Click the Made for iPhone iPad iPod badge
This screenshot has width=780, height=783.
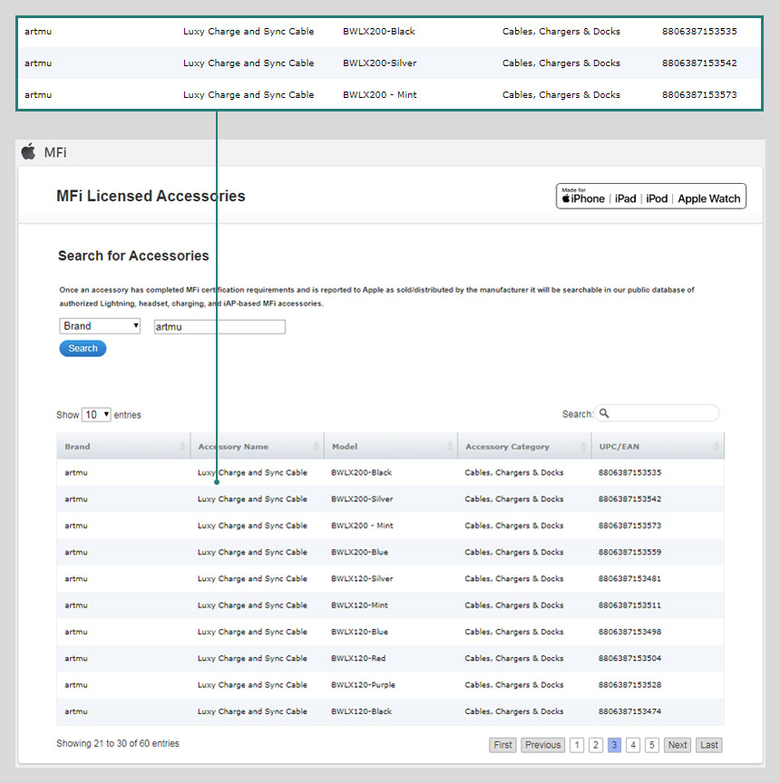pyautogui.click(x=651, y=197)
